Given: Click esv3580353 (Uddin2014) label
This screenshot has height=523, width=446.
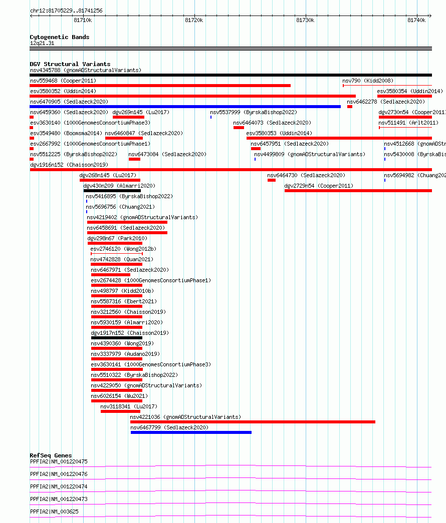Looking at the screenshot, I should click(x=279, y=134).
